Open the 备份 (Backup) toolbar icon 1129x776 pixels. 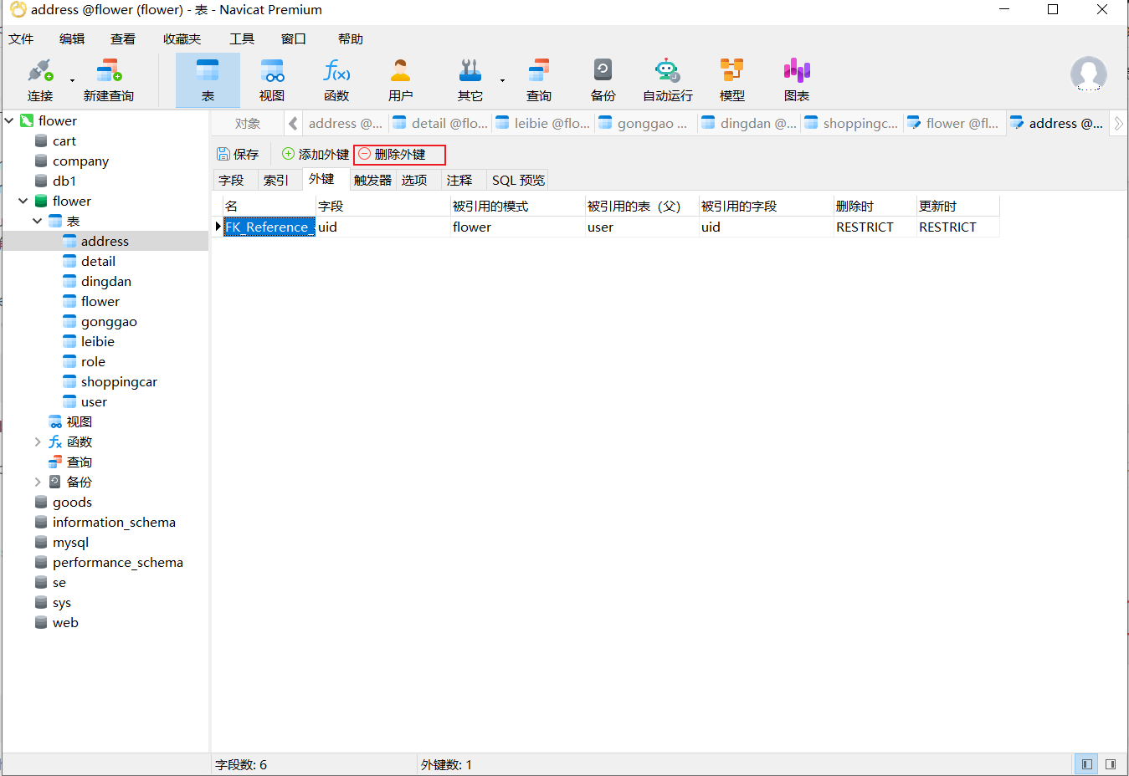[603, 79]
